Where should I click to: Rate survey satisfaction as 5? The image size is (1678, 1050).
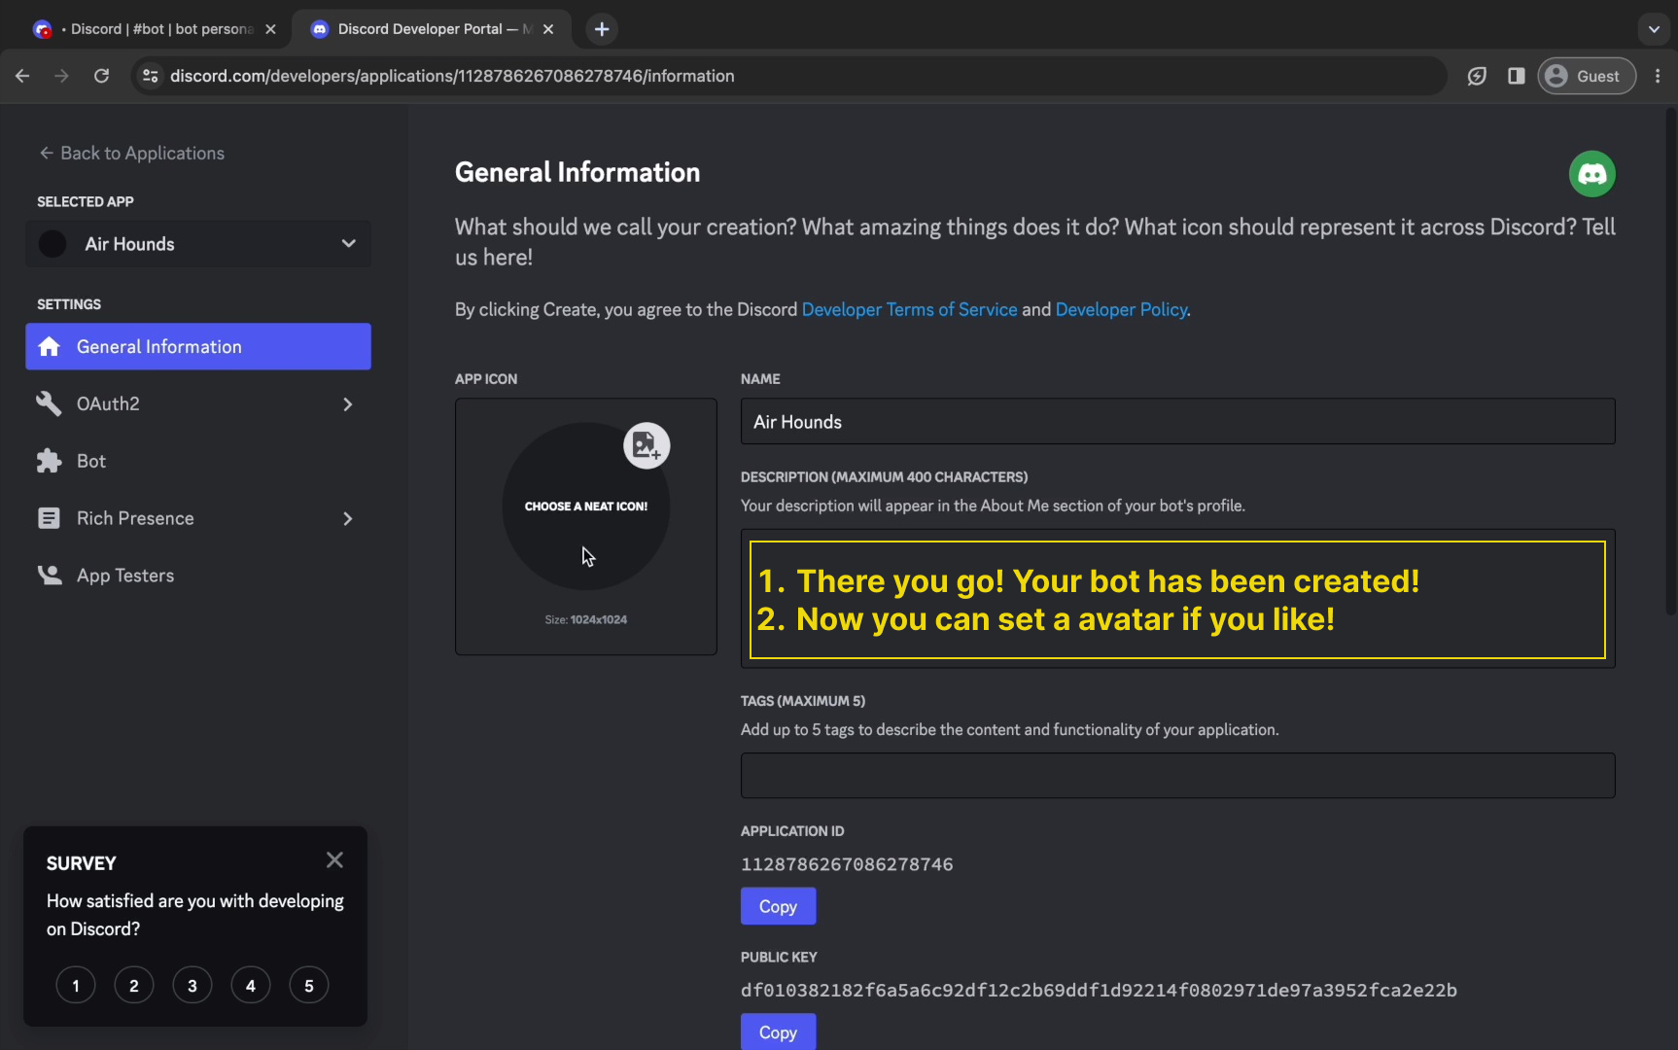pyautogui.click(x=309, y=986)
